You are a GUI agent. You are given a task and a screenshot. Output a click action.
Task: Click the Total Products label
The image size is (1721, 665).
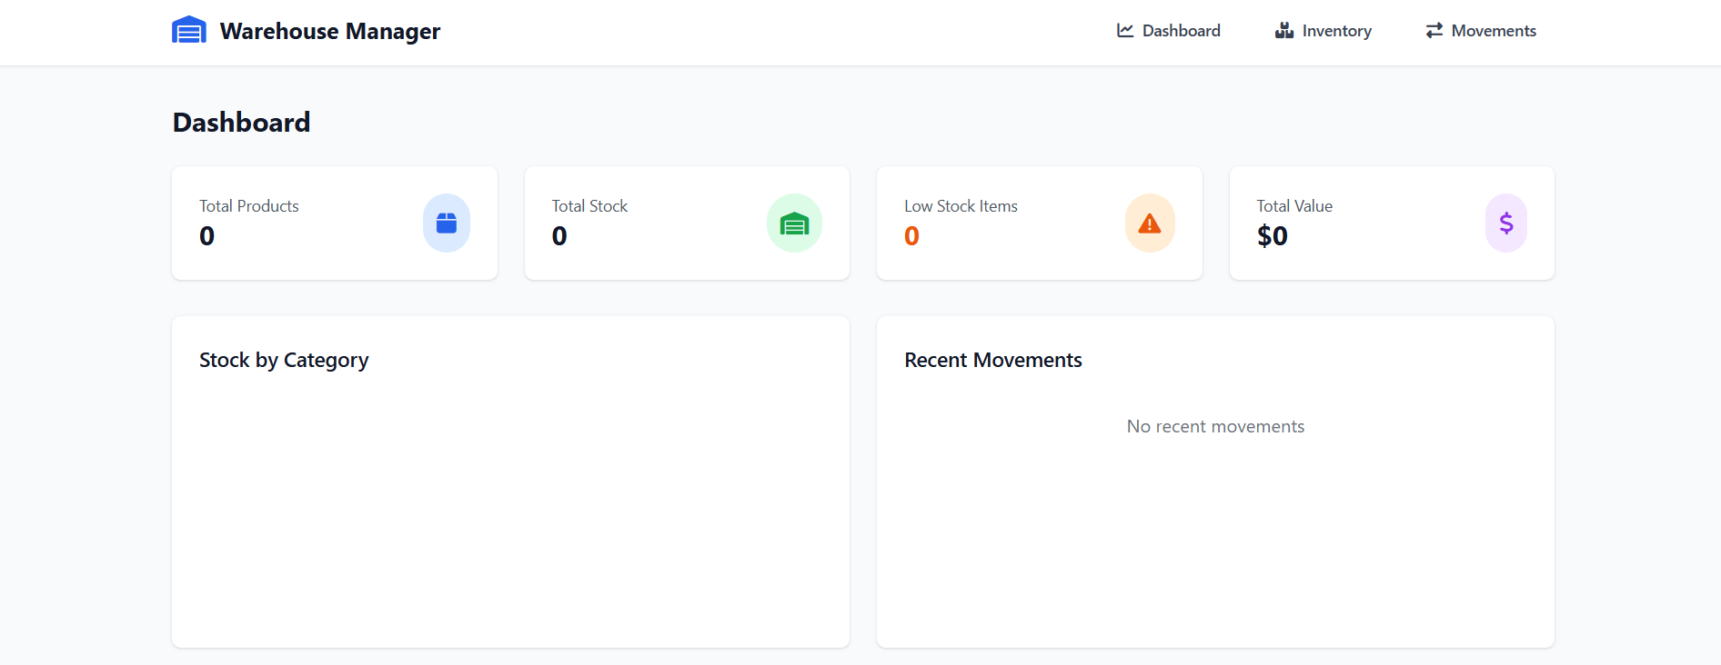[x=249, y=206]
